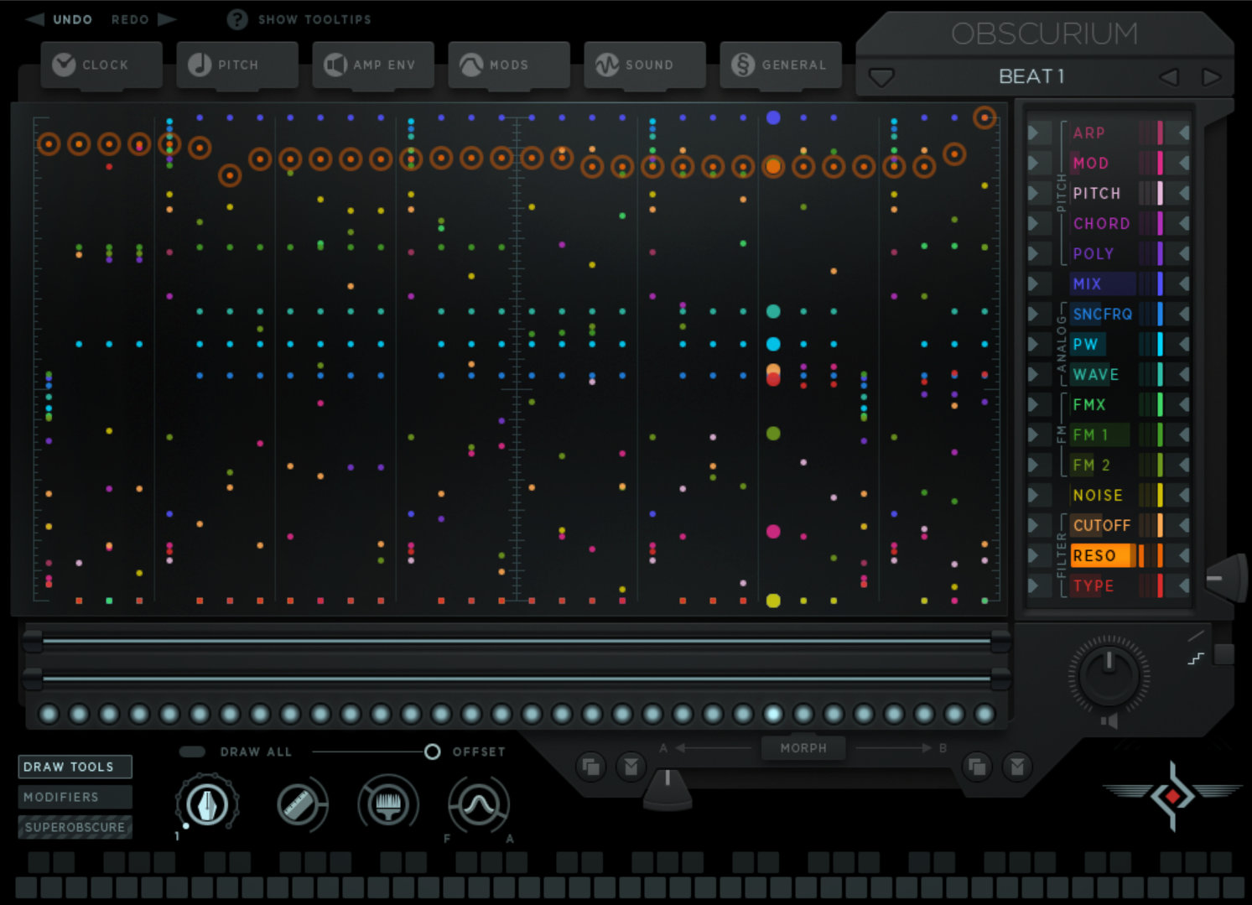The width and height of the screenshot is (1252, 905).
Task: Open the Amp Env tab
Action: (373, 65)
